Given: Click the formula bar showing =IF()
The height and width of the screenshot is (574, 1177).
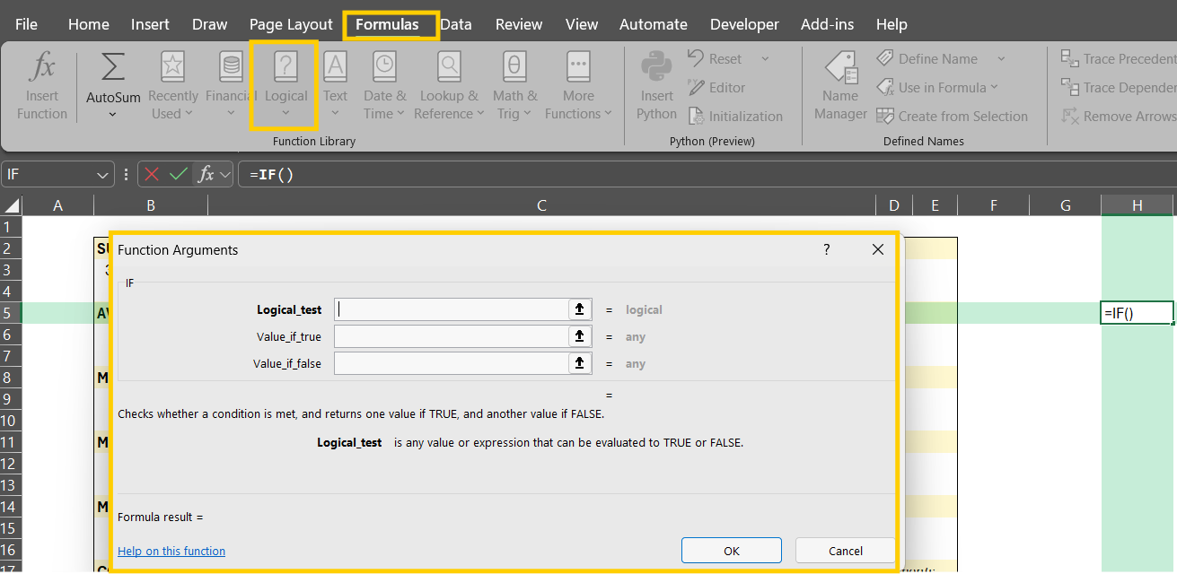Looking at the screenshot, I should click(x=707, y=175).
